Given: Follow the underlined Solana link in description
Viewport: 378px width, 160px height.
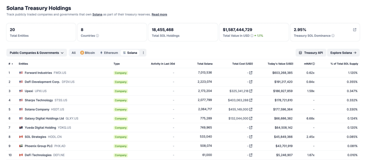Looking at the screenshot, I should 97,14.
